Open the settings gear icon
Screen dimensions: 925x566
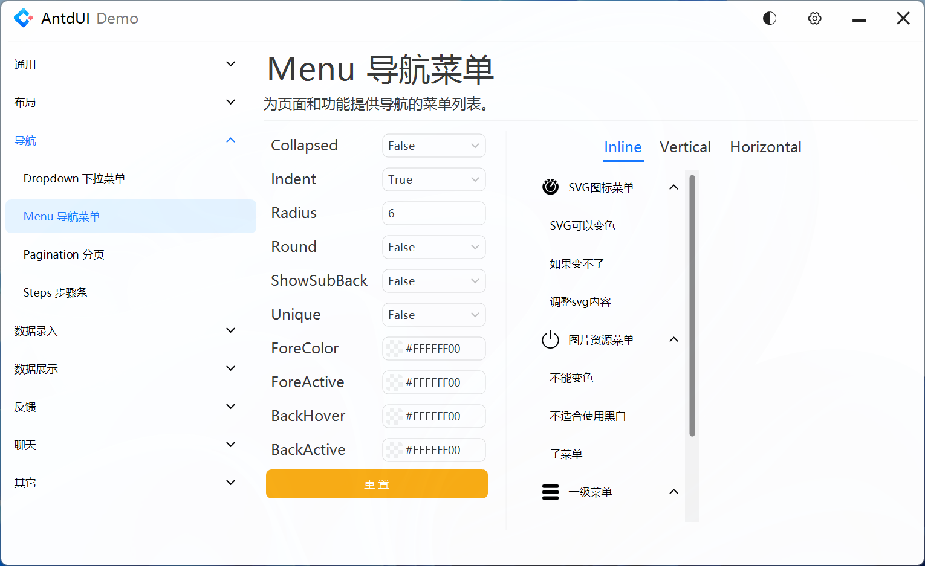point(814,18)
